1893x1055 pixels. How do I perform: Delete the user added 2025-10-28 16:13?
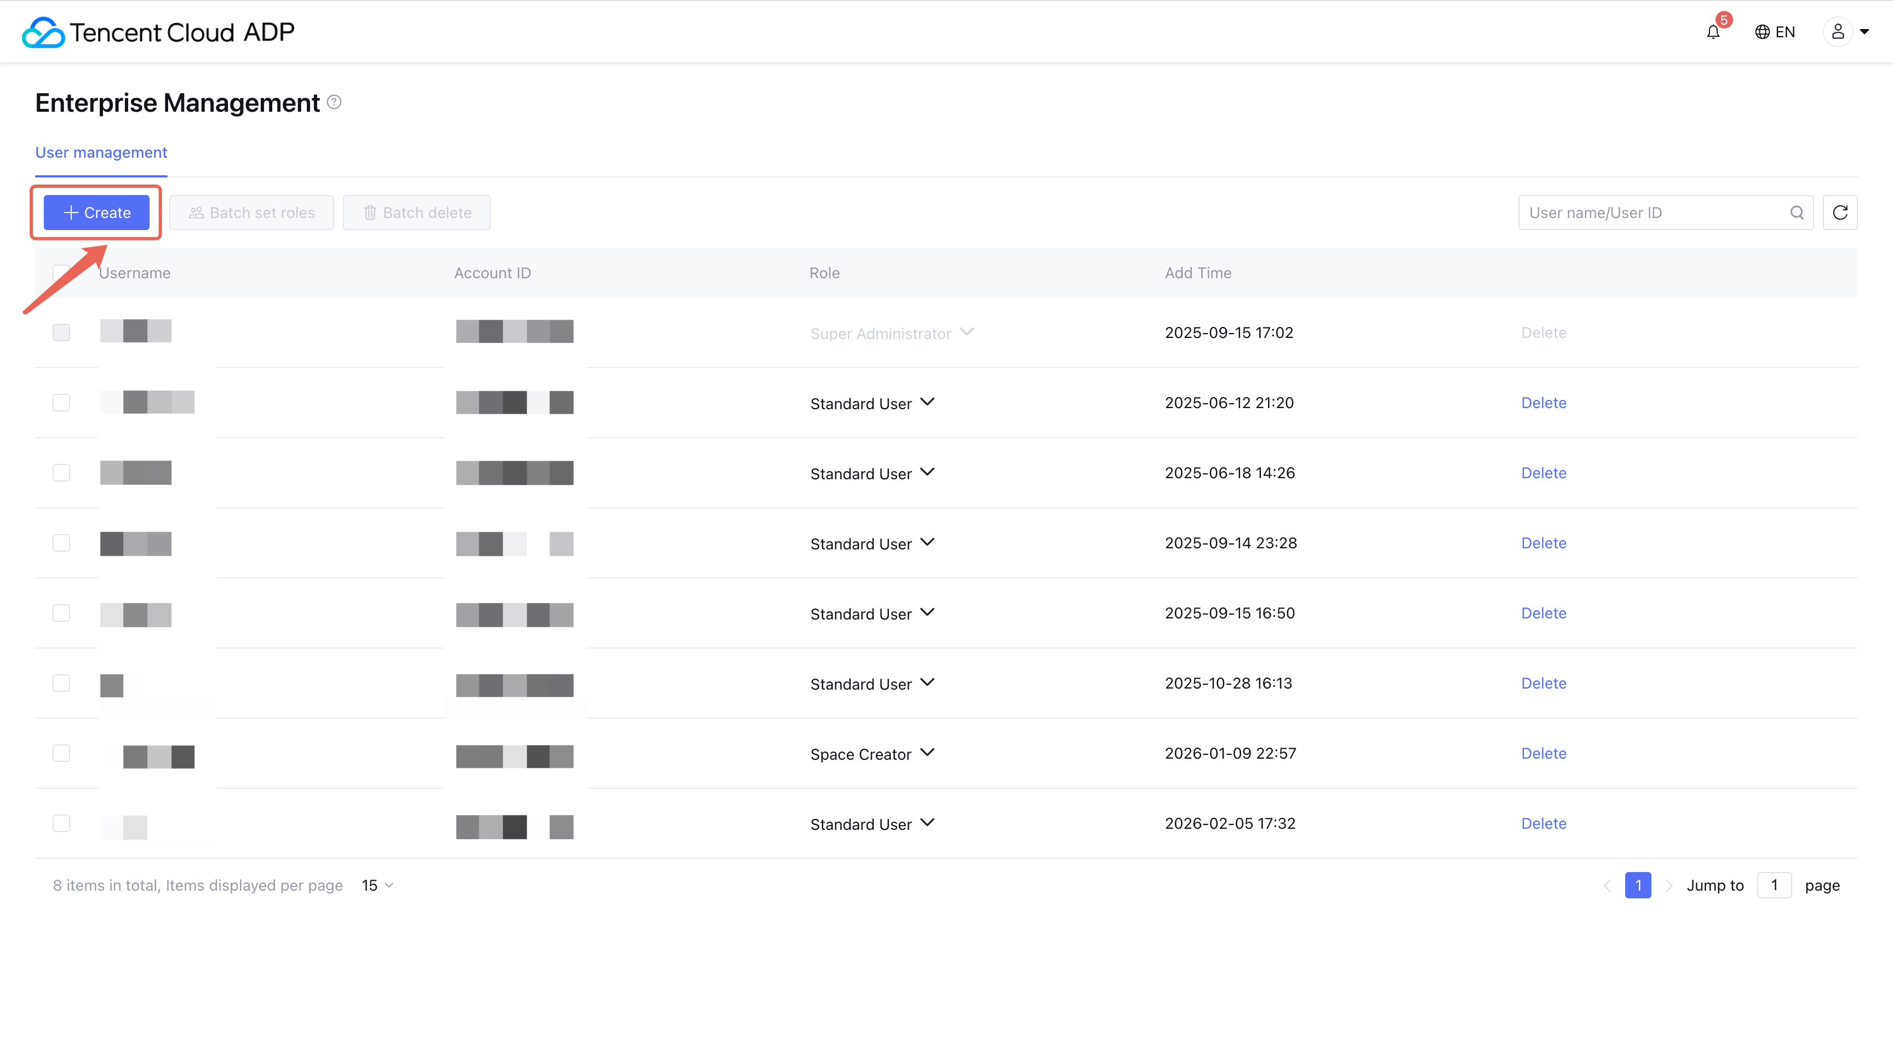click(x=1543, y=683)
